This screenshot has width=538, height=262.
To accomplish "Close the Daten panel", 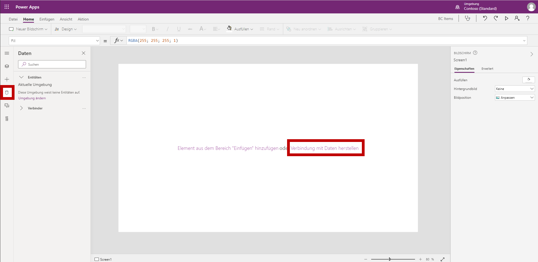I will (84, 53).
